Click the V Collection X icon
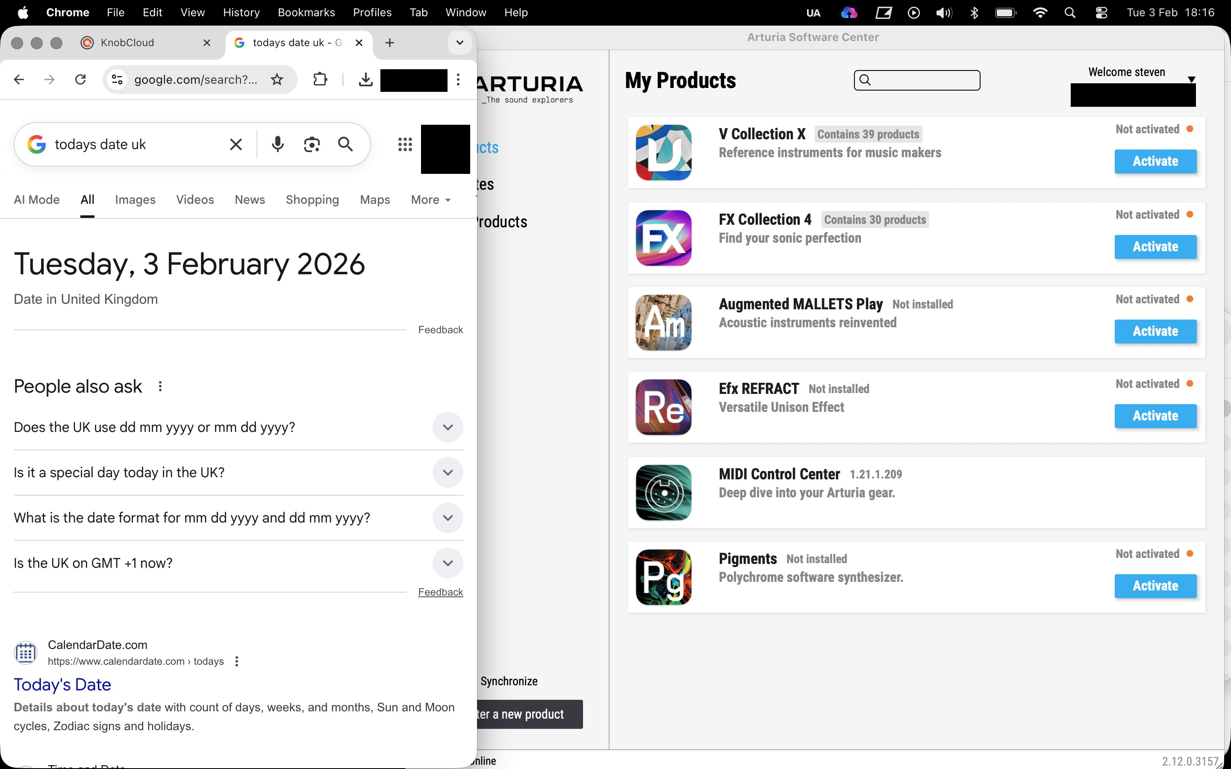 point(663,153)
